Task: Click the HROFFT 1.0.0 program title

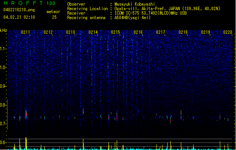Action: [30, 3]
